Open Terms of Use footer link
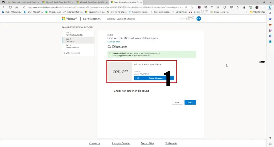Image resolution: width=274 pixels, height=147 pixels. (x=147, y=143)
